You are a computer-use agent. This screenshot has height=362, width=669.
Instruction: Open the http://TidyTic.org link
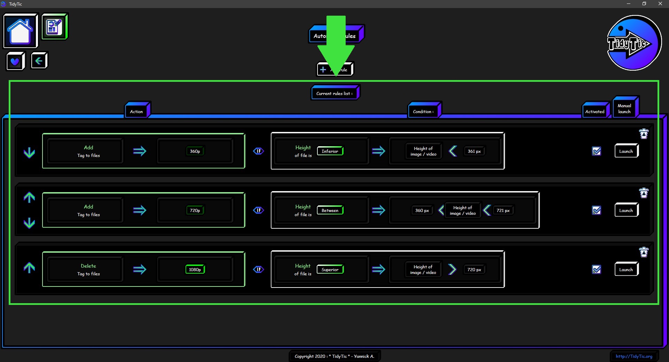[x=633, y=356]
